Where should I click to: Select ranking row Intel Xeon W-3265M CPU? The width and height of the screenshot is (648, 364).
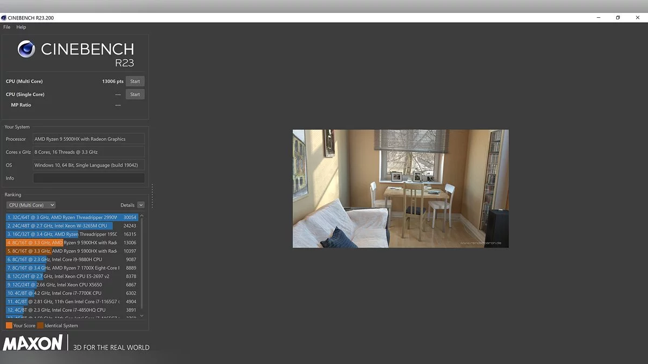pos(72,225)
